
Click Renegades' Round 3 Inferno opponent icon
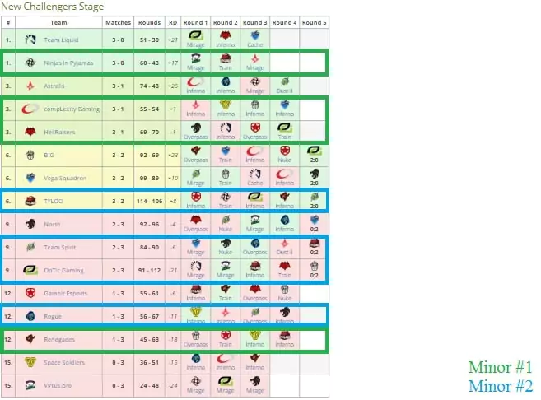point(255,335)
